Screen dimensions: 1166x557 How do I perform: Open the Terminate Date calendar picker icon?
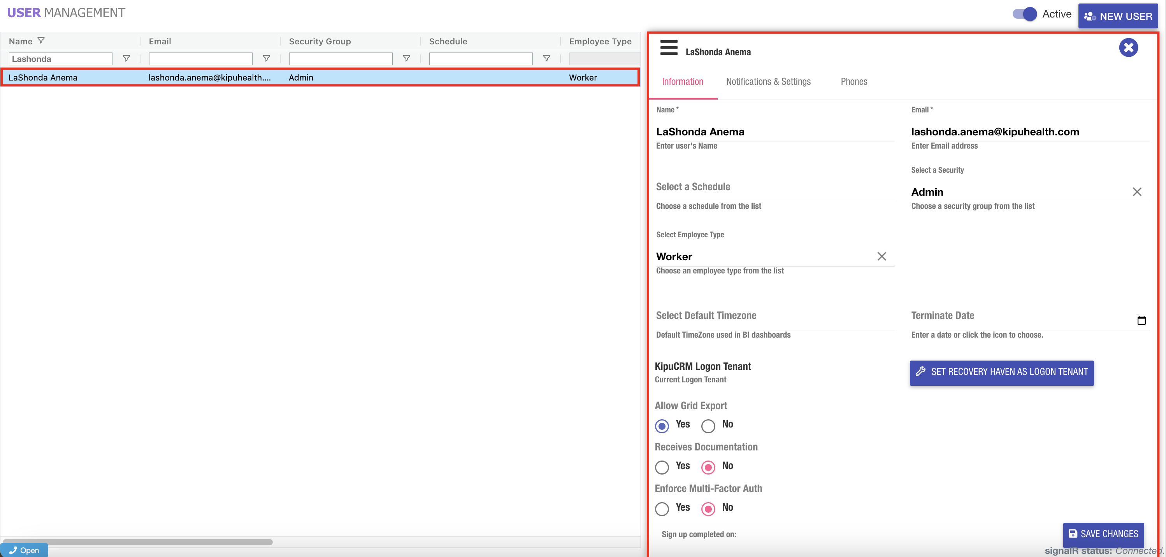click(1141, 321)
